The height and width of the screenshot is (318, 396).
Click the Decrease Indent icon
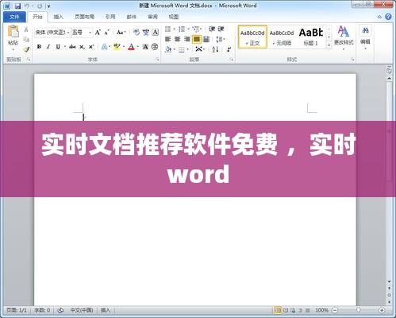point(212,29)
